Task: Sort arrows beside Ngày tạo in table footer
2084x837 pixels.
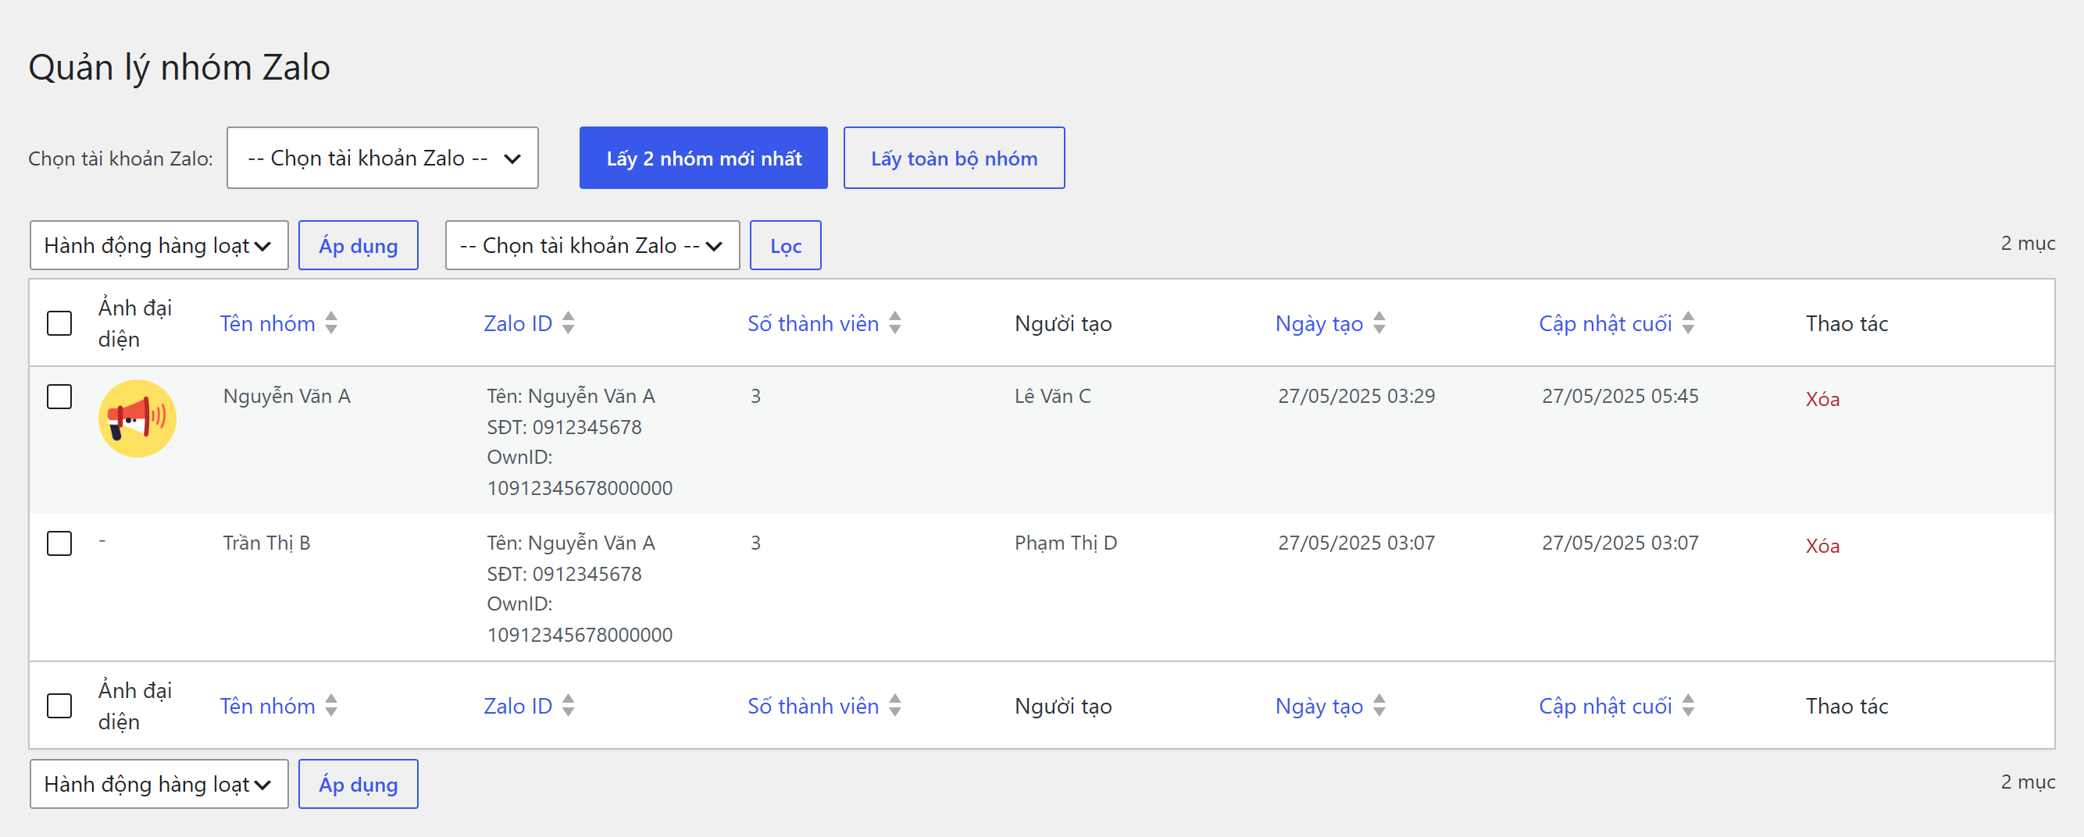Action: (1379, 705)
